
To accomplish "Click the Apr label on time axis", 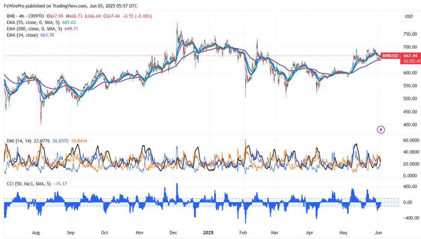I will point(309,233).
